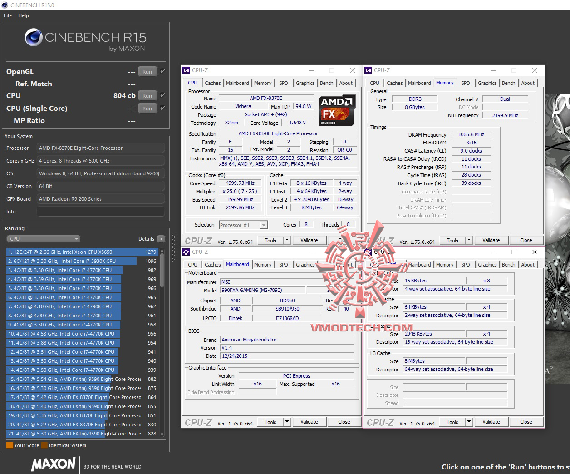Run the OpenGL benchmark
Viewport: 570px width, 474px height.
click(147, 72)
